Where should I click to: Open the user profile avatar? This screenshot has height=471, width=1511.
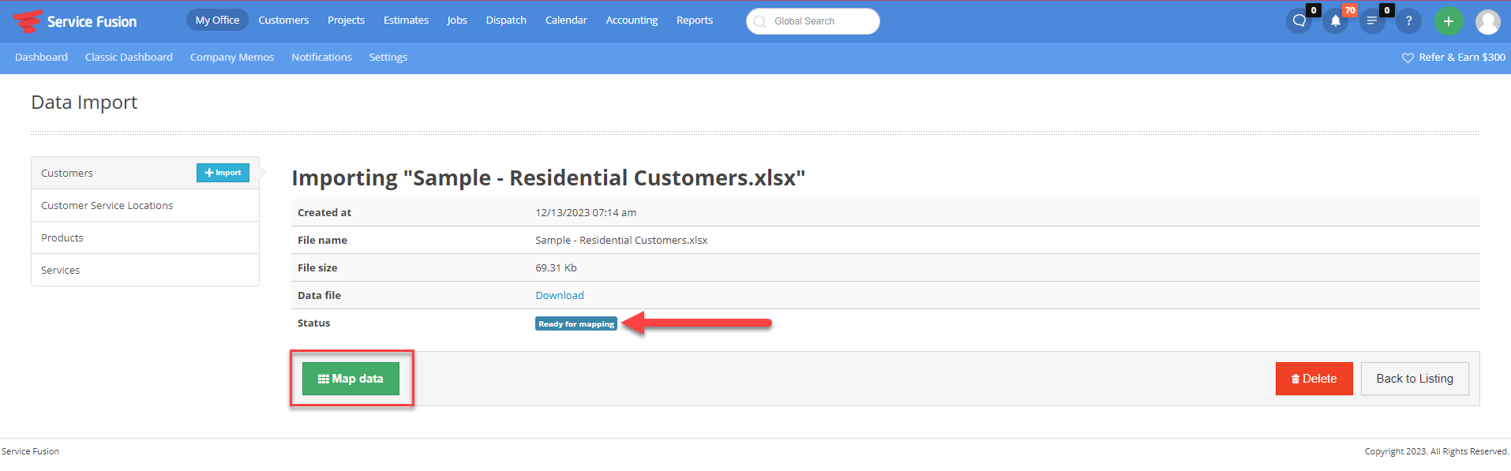click(x=1488, y=21)
